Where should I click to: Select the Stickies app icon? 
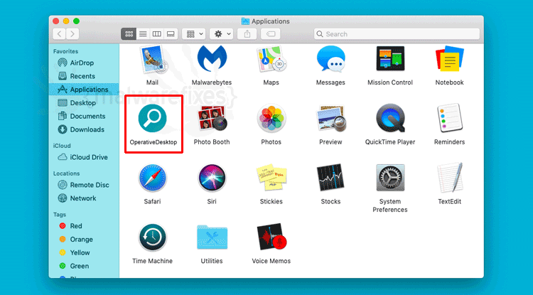(271, 178)
